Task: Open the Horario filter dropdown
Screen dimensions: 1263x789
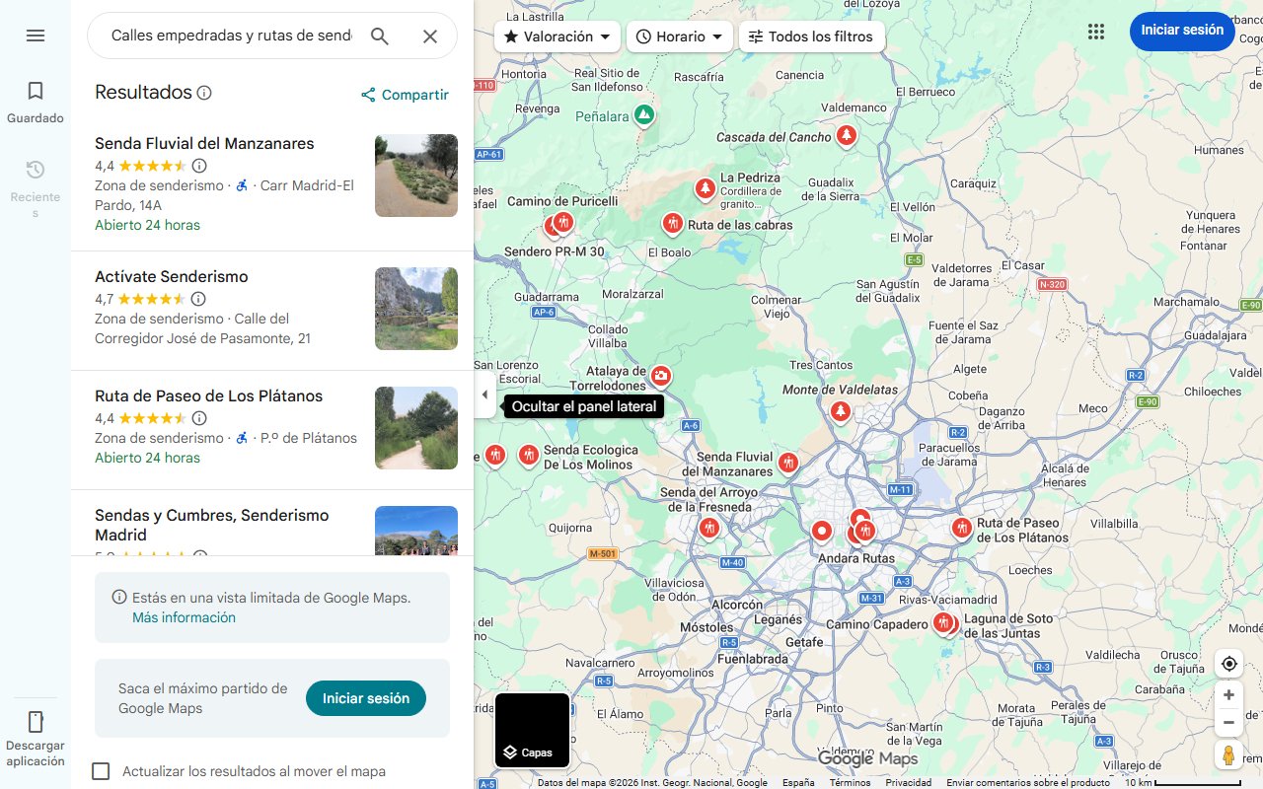Action: pyautogui.click(x=679, y=36)
